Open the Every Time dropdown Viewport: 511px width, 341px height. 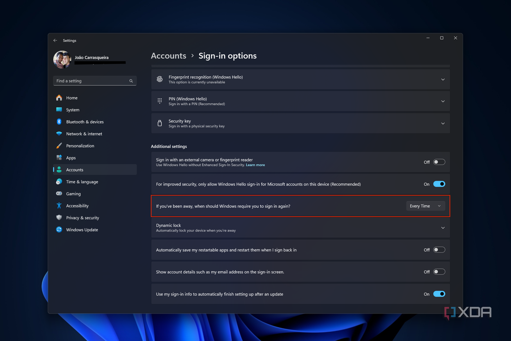pyautogui.click(x=426, y=206)
